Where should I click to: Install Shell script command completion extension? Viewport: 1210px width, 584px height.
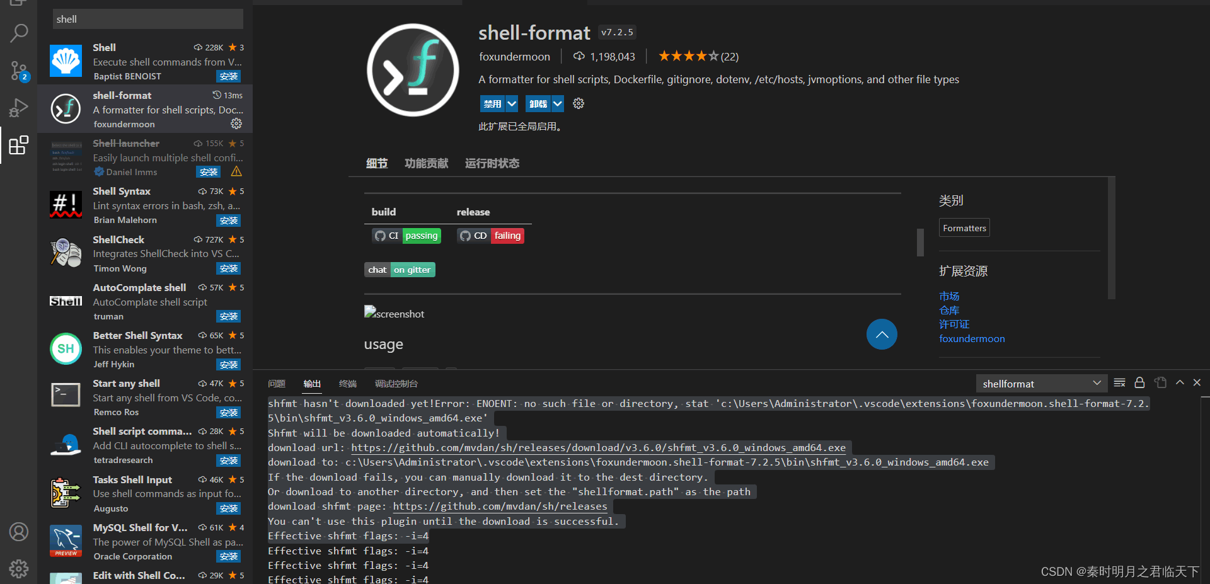pos(228,461)
